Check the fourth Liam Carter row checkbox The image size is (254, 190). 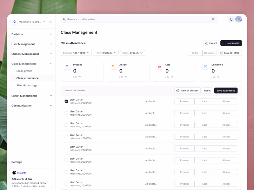66,137
